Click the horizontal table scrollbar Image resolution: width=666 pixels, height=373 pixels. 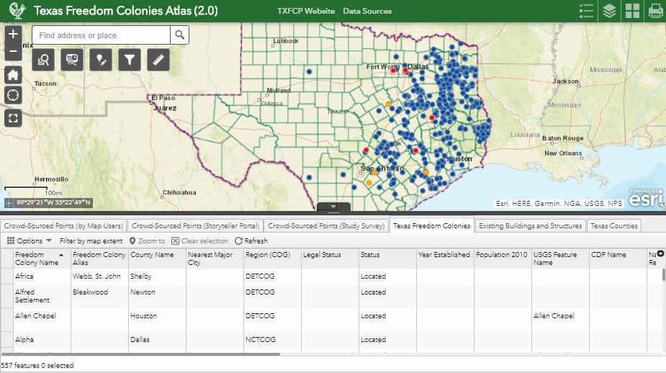140,354
